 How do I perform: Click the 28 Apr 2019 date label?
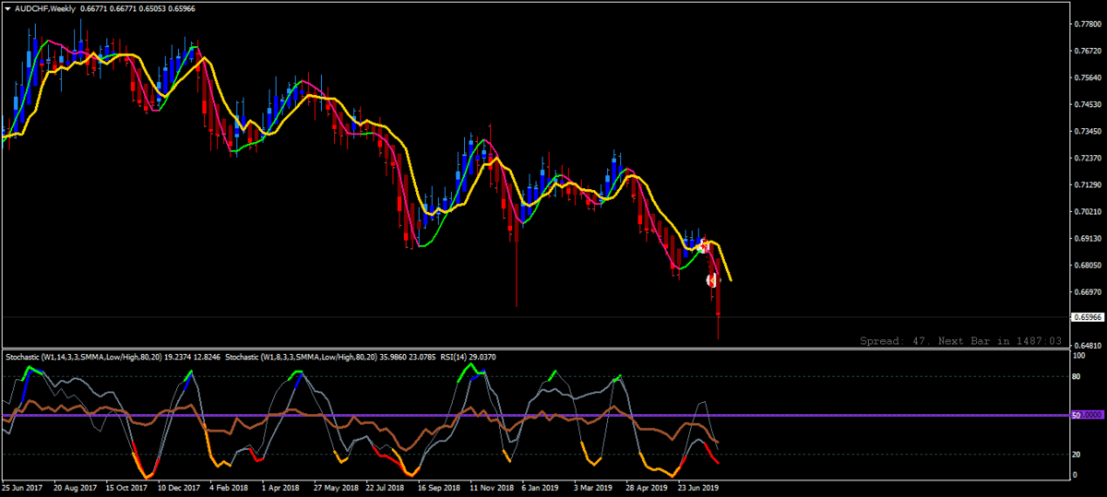(x=646, y=487)
